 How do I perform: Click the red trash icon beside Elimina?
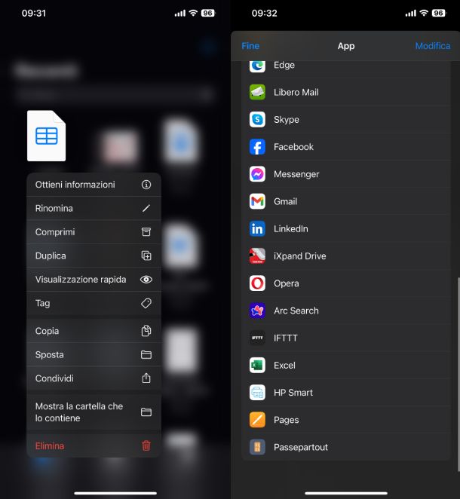pos(146,445)
